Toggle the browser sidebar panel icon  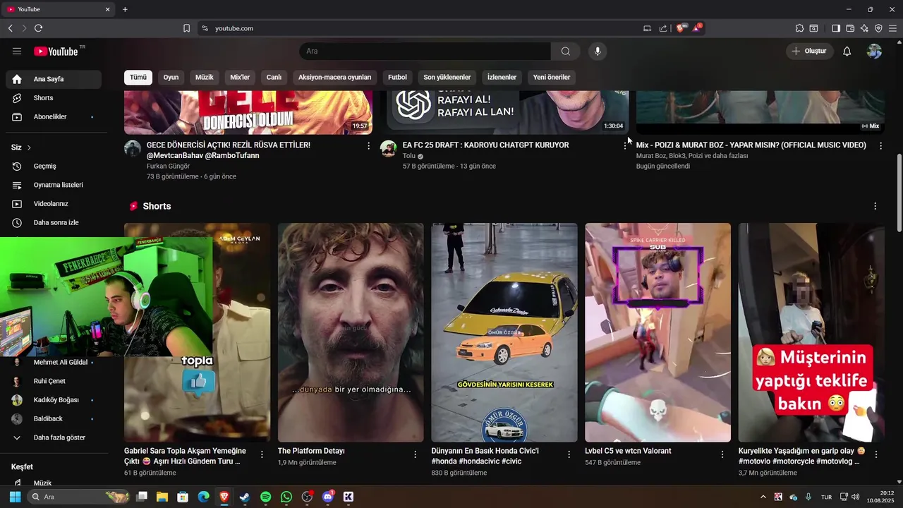836,28
